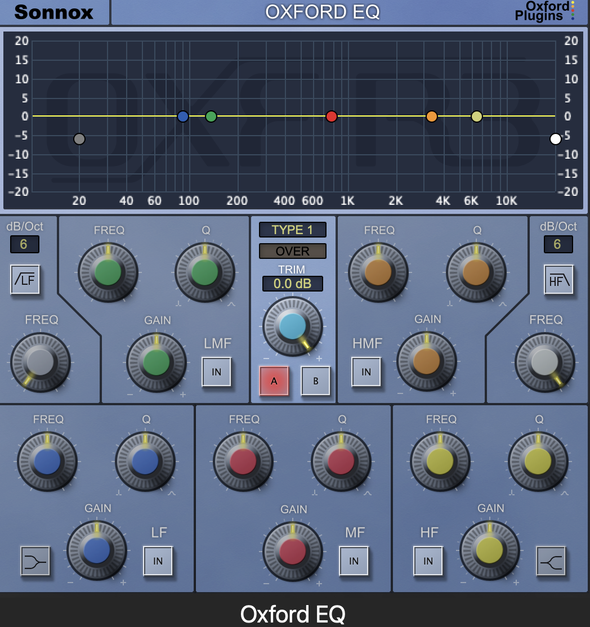Click the blue LF Q knob
The width and height of the screenshot is (590, 627).
tap(145, 462)
